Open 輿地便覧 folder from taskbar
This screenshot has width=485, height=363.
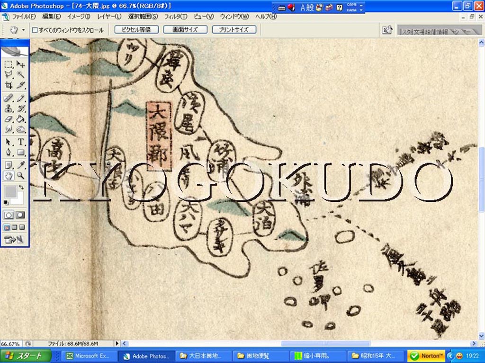pos(261,356)
